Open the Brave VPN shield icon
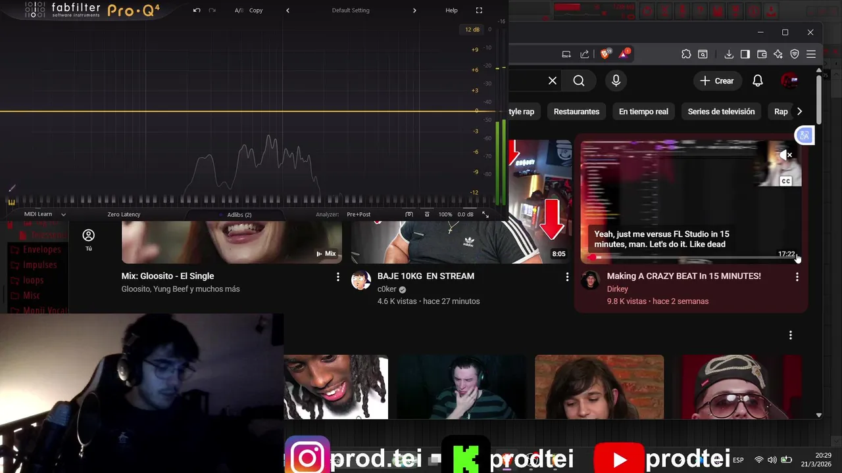This screenshot has width=842, height=473. (795, 55)
